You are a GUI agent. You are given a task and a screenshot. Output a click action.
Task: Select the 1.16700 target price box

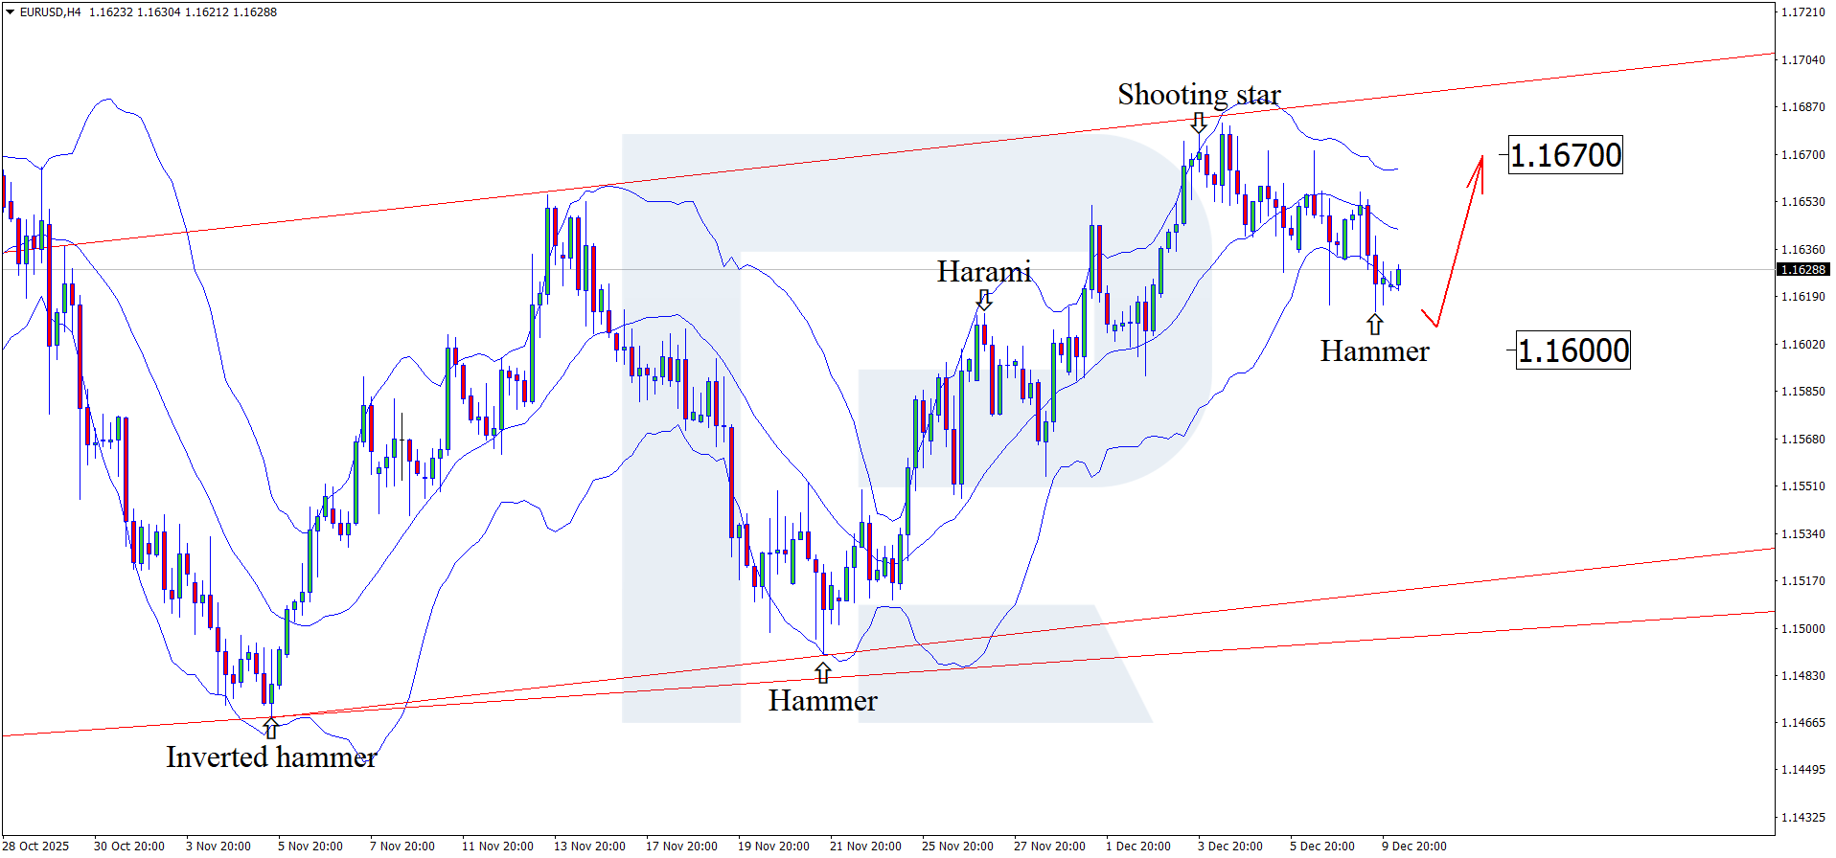(1566, 155)
